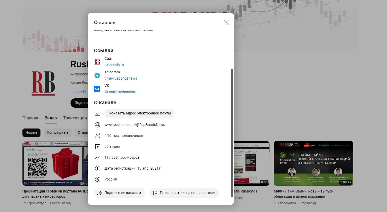The height and width of the screenshot is (212, 387).
Task: Click the RB site favicon icon
Action: (97, 62)
